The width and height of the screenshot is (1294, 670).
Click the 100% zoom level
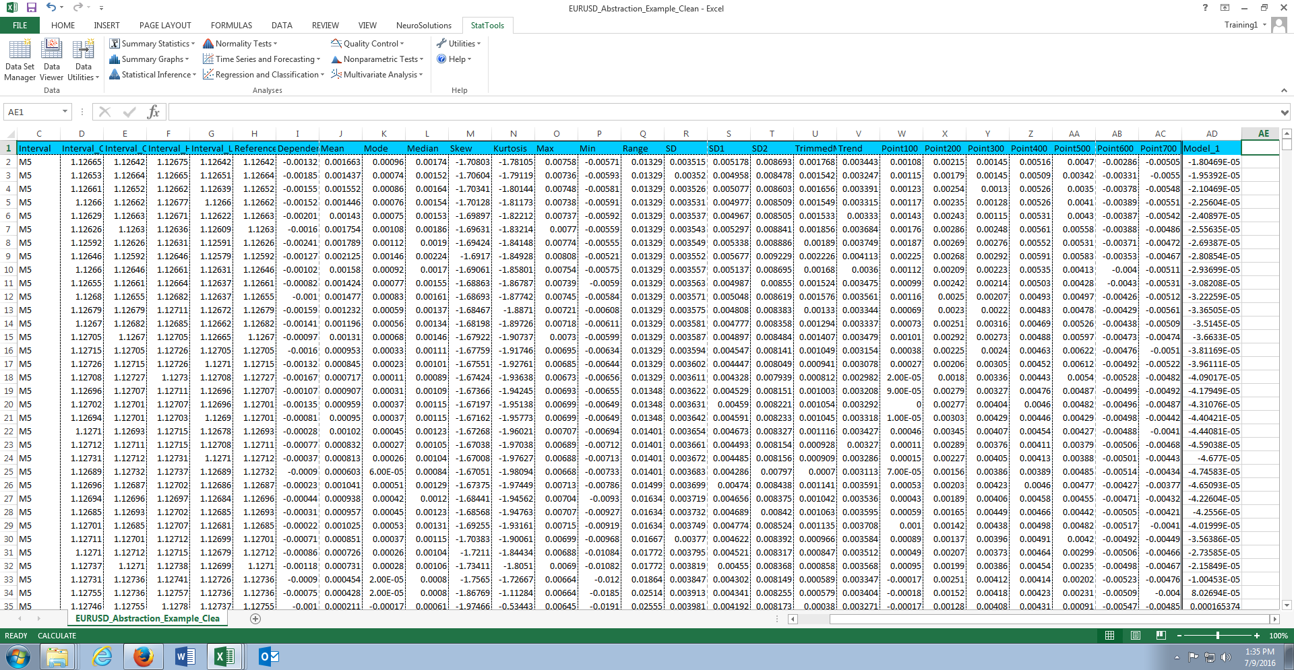1278,636
